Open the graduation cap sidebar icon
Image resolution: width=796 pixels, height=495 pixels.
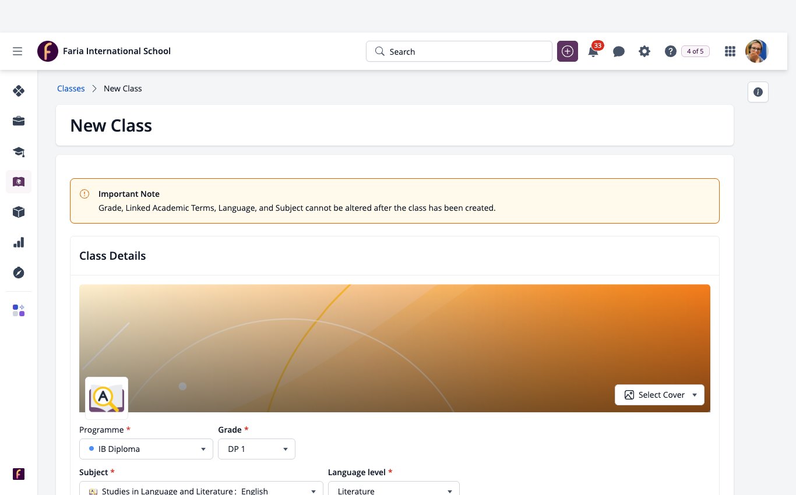(19, 152)
